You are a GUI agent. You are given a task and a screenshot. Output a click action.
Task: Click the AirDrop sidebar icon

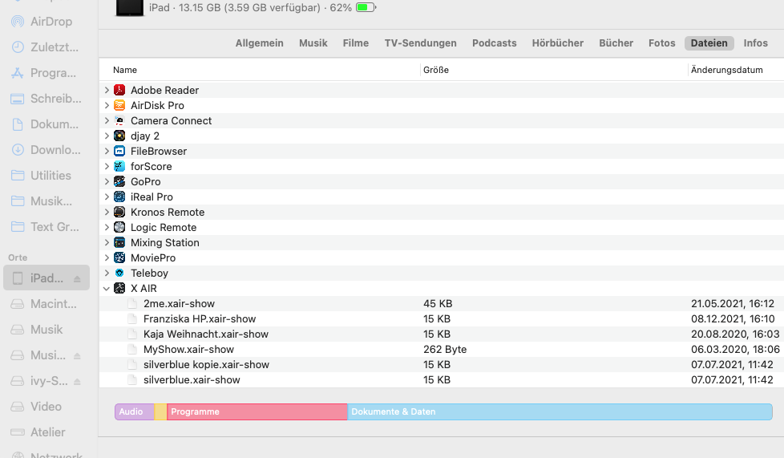pyautogui.click(x=18, y=22)
